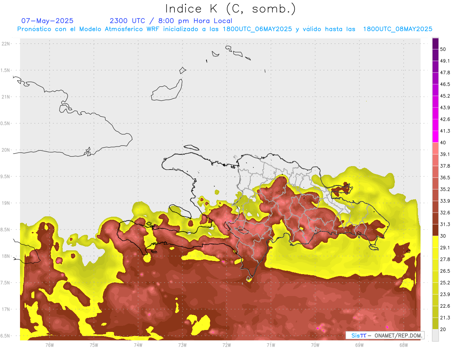453x350 pixels.
Task: Click the colorbar label "42.6"
Action: click(445, 119)
